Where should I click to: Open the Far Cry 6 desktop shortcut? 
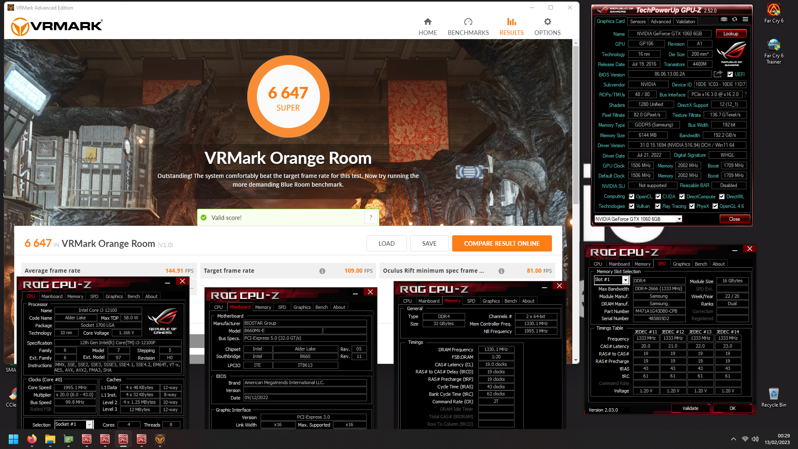[773, 13]
